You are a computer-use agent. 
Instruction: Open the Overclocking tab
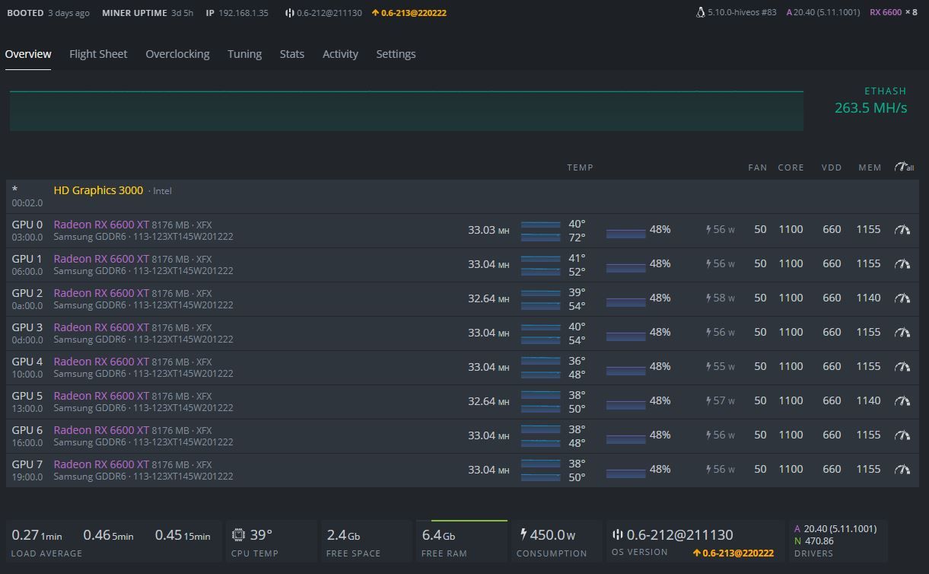177,54
